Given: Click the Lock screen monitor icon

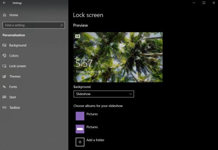Looking at the screenshot, I should [x=4, y=66].
